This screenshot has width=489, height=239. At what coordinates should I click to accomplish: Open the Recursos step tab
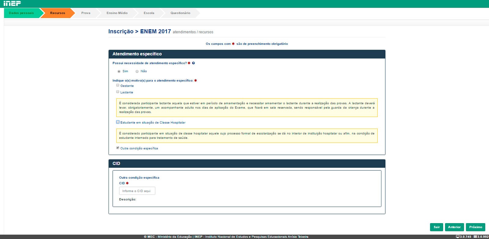58,13
